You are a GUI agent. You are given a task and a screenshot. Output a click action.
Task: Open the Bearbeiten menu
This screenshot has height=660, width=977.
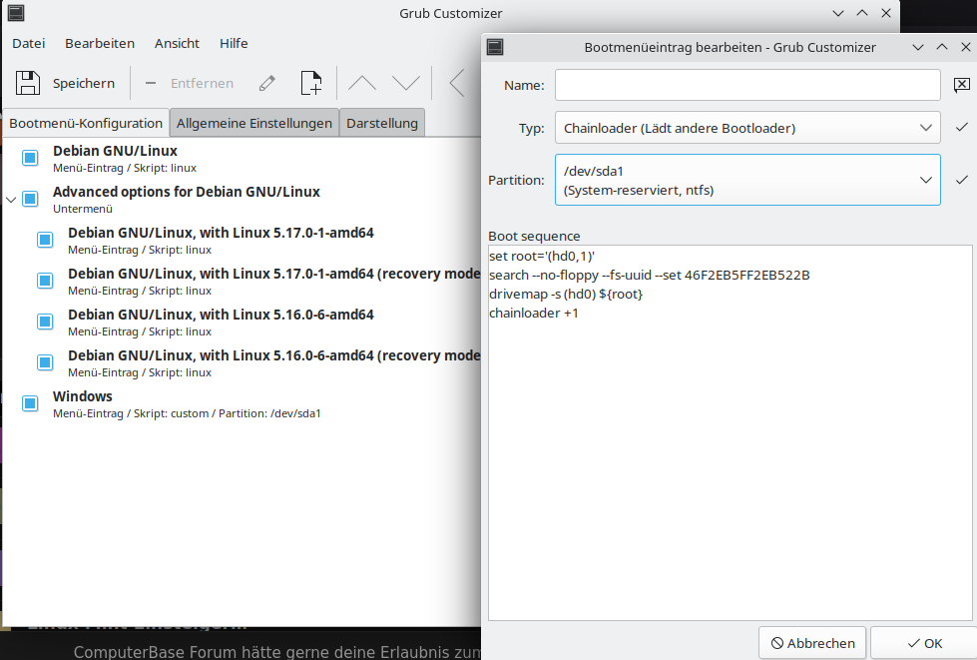click(x=100, y=43)
